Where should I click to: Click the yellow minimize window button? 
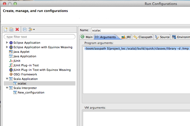[10, 4]
